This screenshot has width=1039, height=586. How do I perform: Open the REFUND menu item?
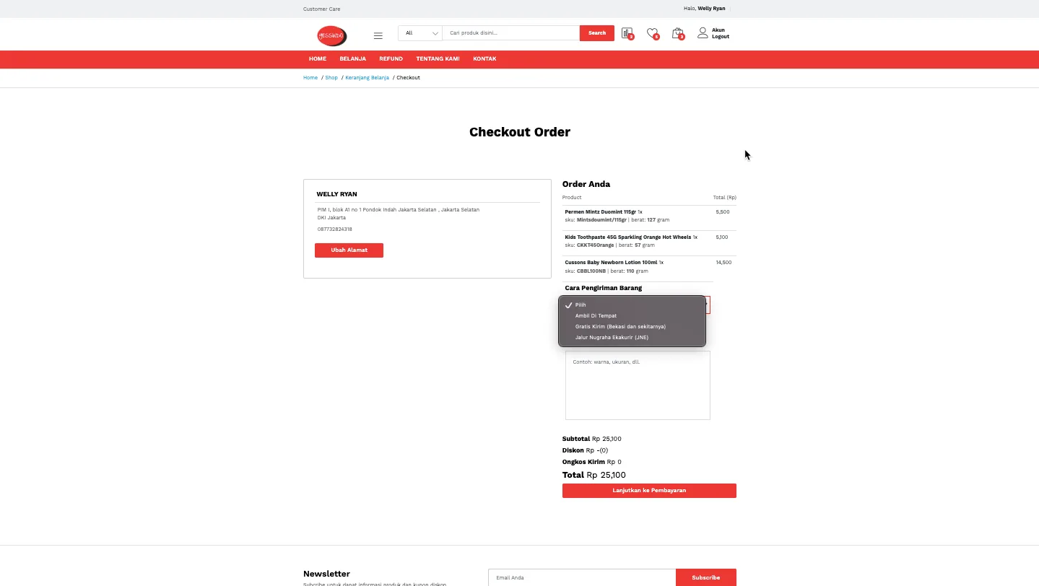(391, 59)
